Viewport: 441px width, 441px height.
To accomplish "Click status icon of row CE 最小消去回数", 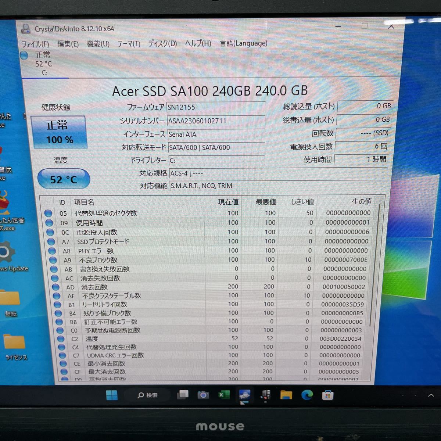I will [63, 364].
